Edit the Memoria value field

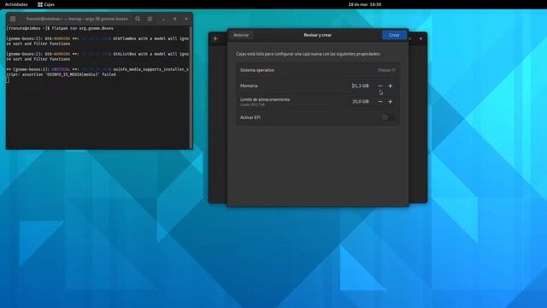click(361, 86)
